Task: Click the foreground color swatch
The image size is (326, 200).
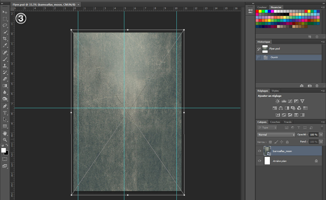Action: (x=4, y=150)
